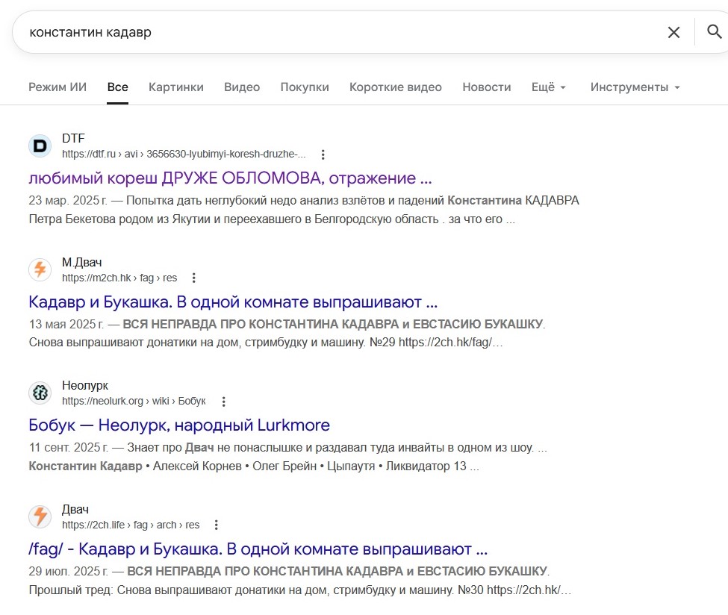The width and height of the screenshot is (728, 615).
Task: Switch to the Новости tab
Action: coord(487,87)
